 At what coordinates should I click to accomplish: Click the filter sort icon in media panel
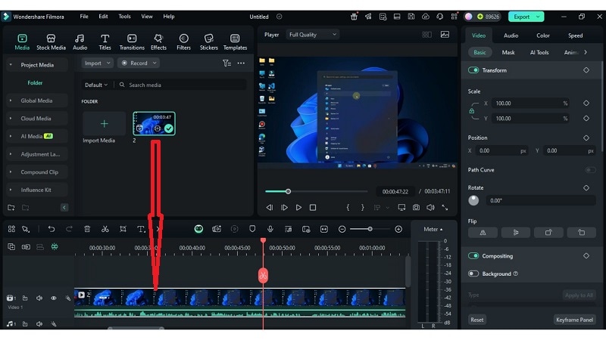click(226, 63)
